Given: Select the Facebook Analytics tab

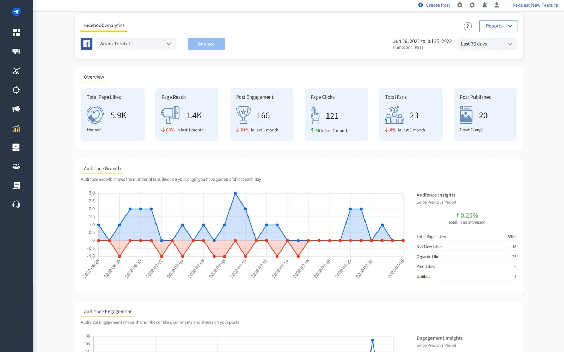Looking at the screenshot, I should click(104, 25).
